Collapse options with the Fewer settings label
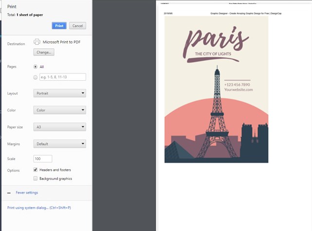This screenshot has height=231, width=312. click(x=27, y=193)
